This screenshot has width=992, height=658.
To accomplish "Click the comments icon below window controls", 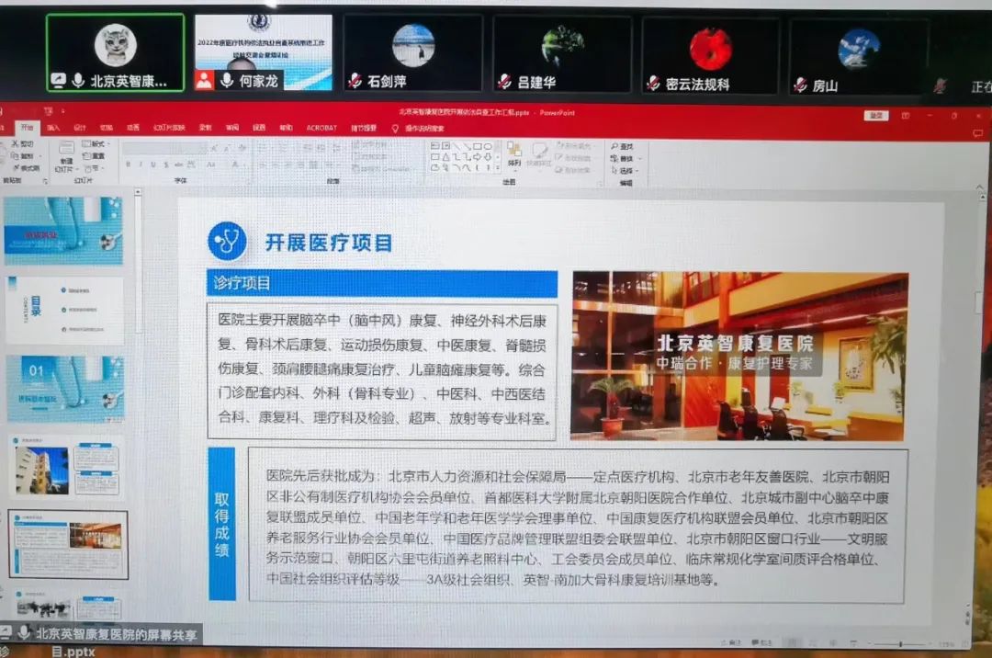I will tap(977, 133).
